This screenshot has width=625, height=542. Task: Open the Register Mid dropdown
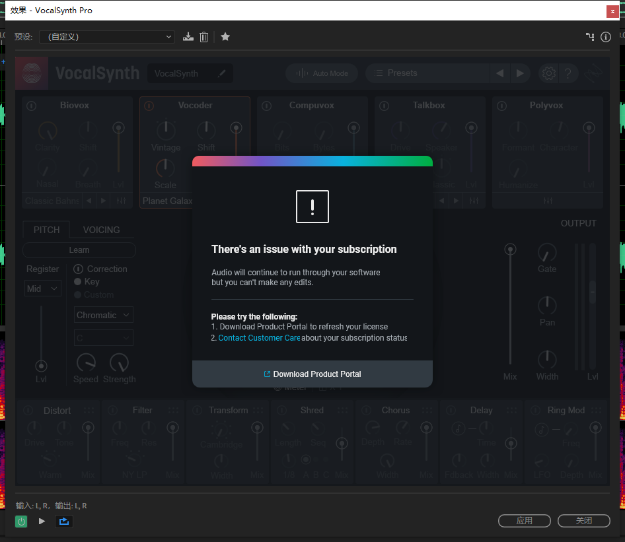(43, 288)
